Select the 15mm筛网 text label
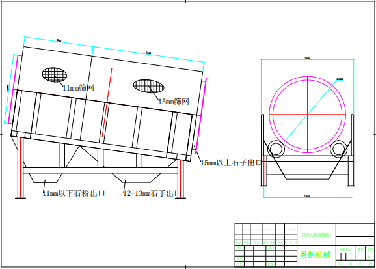 point(174,102)
